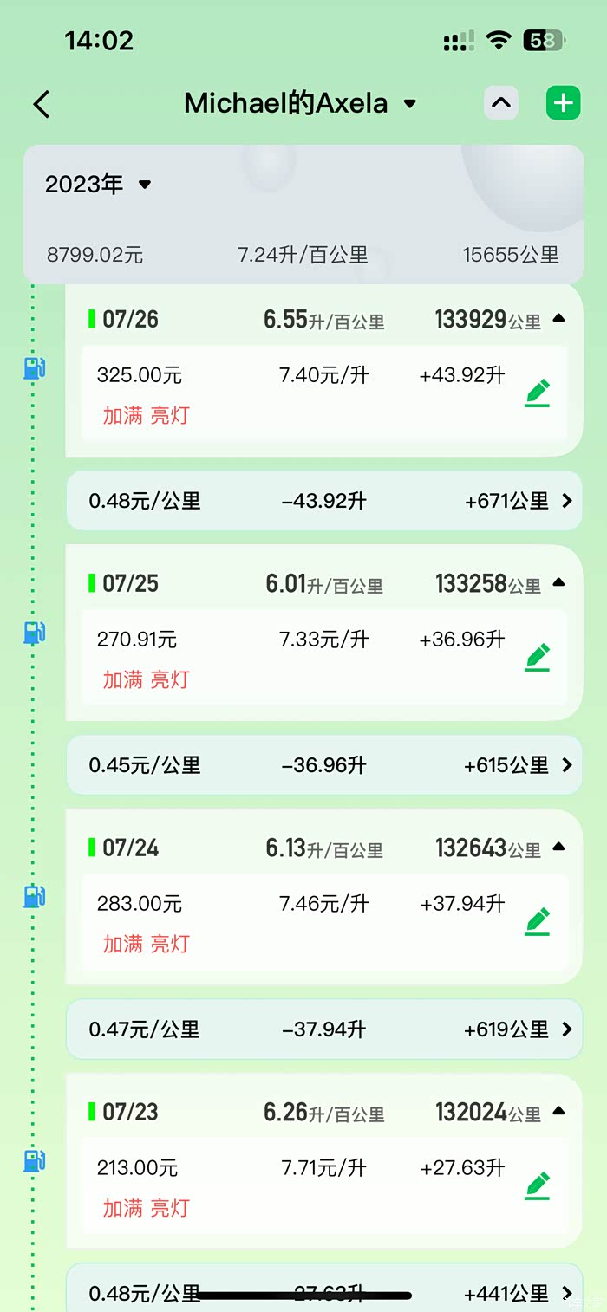Collapse the 07/24 record card
This screenshot has height=1312, width=607.
click(x=558, y=847)
